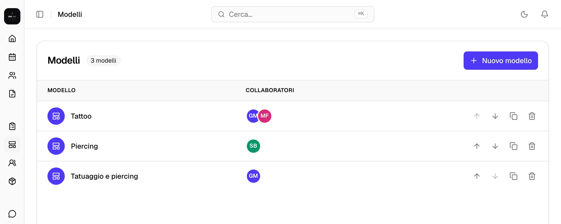The image size is (561, 224).
Task: Open the Calendar sidebar icon
Action: coord(12,57)
